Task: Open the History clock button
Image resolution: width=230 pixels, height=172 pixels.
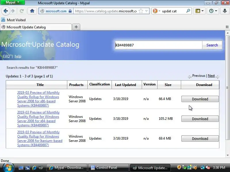Action: tap(211, 11)
